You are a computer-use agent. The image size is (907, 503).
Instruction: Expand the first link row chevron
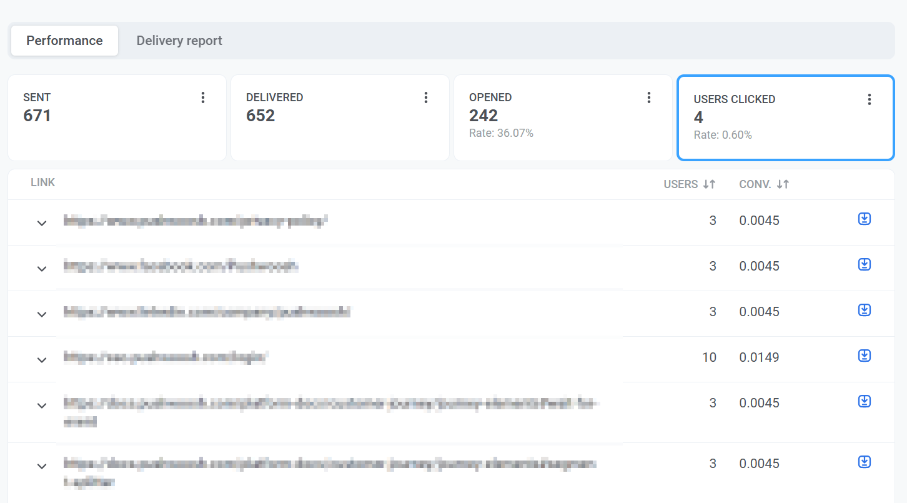(x=42, y=223)
